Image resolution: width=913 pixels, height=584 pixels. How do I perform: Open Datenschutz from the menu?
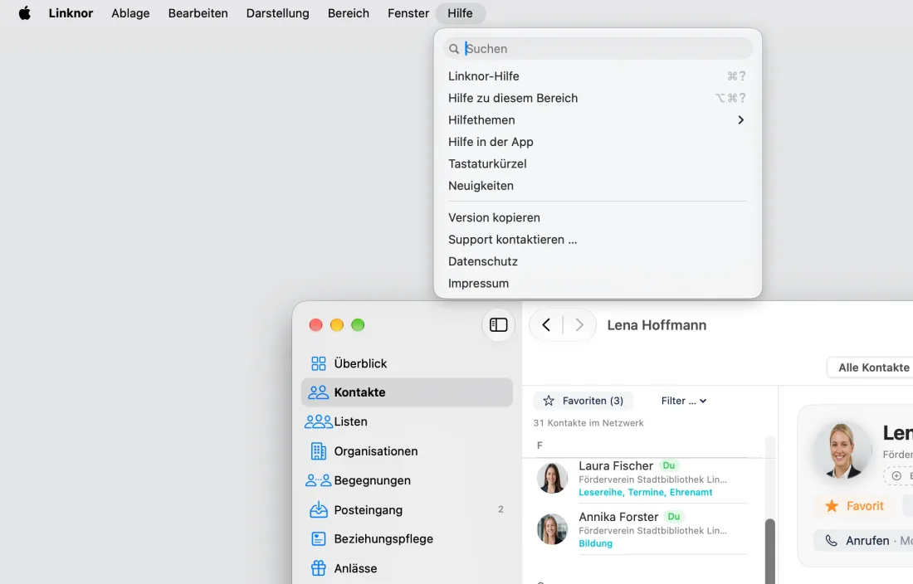[598, 262]
